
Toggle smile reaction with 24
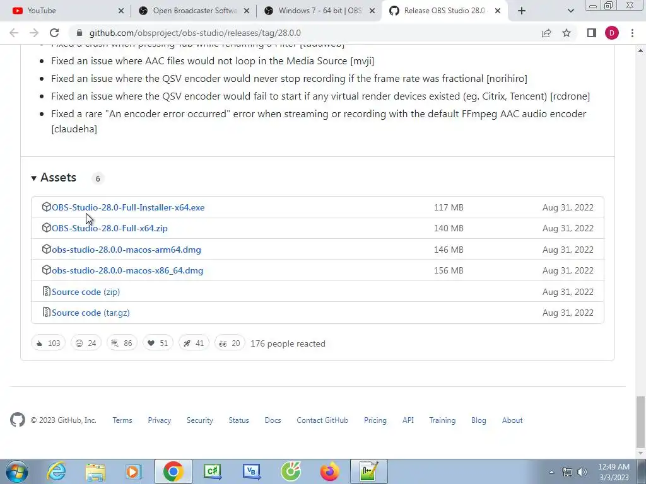[x=86, y=343]
